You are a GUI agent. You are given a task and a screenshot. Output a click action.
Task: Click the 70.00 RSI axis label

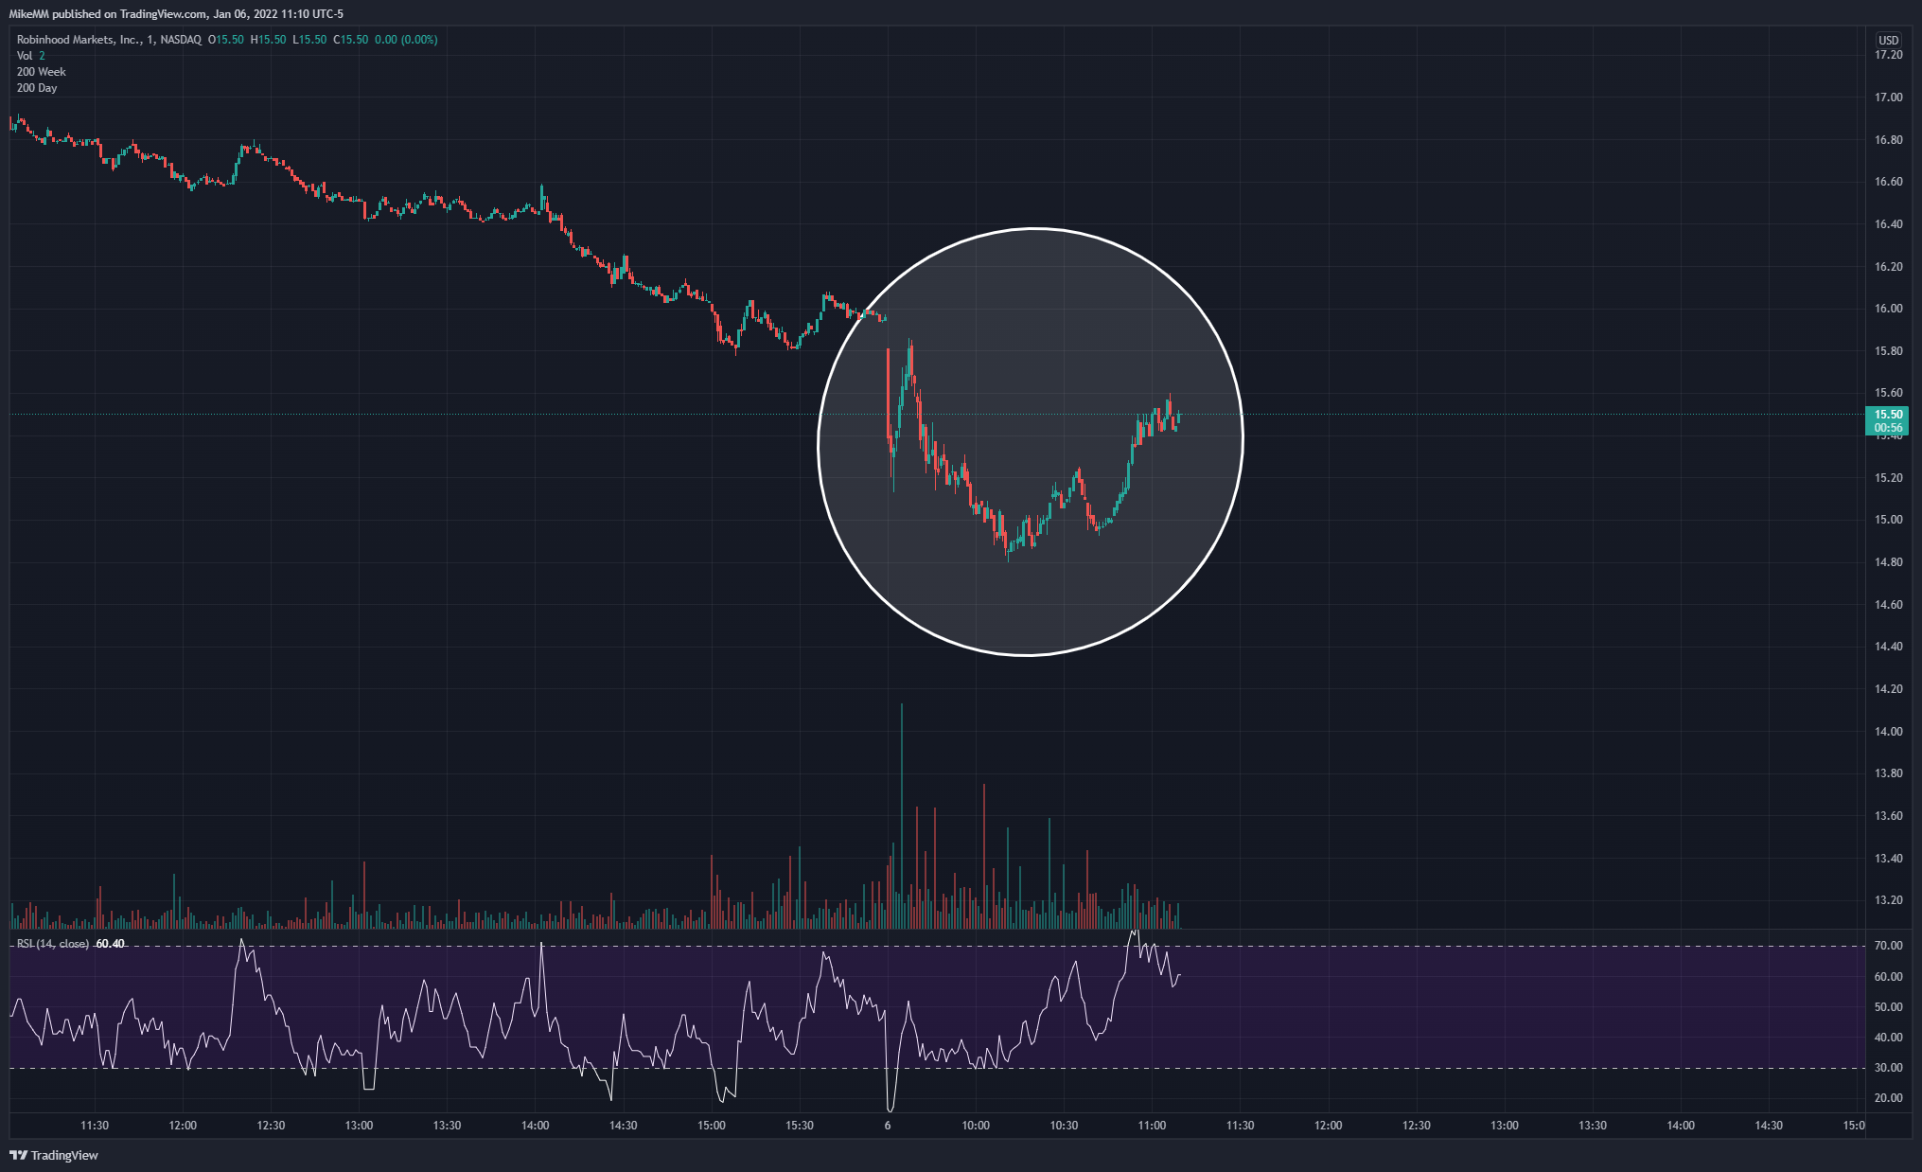tap(1888, 946)
